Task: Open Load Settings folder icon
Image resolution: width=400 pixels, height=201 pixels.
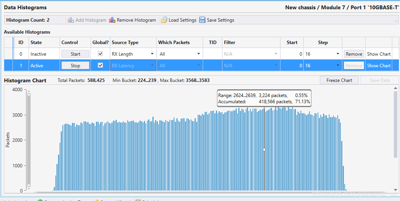Action: 164,20
